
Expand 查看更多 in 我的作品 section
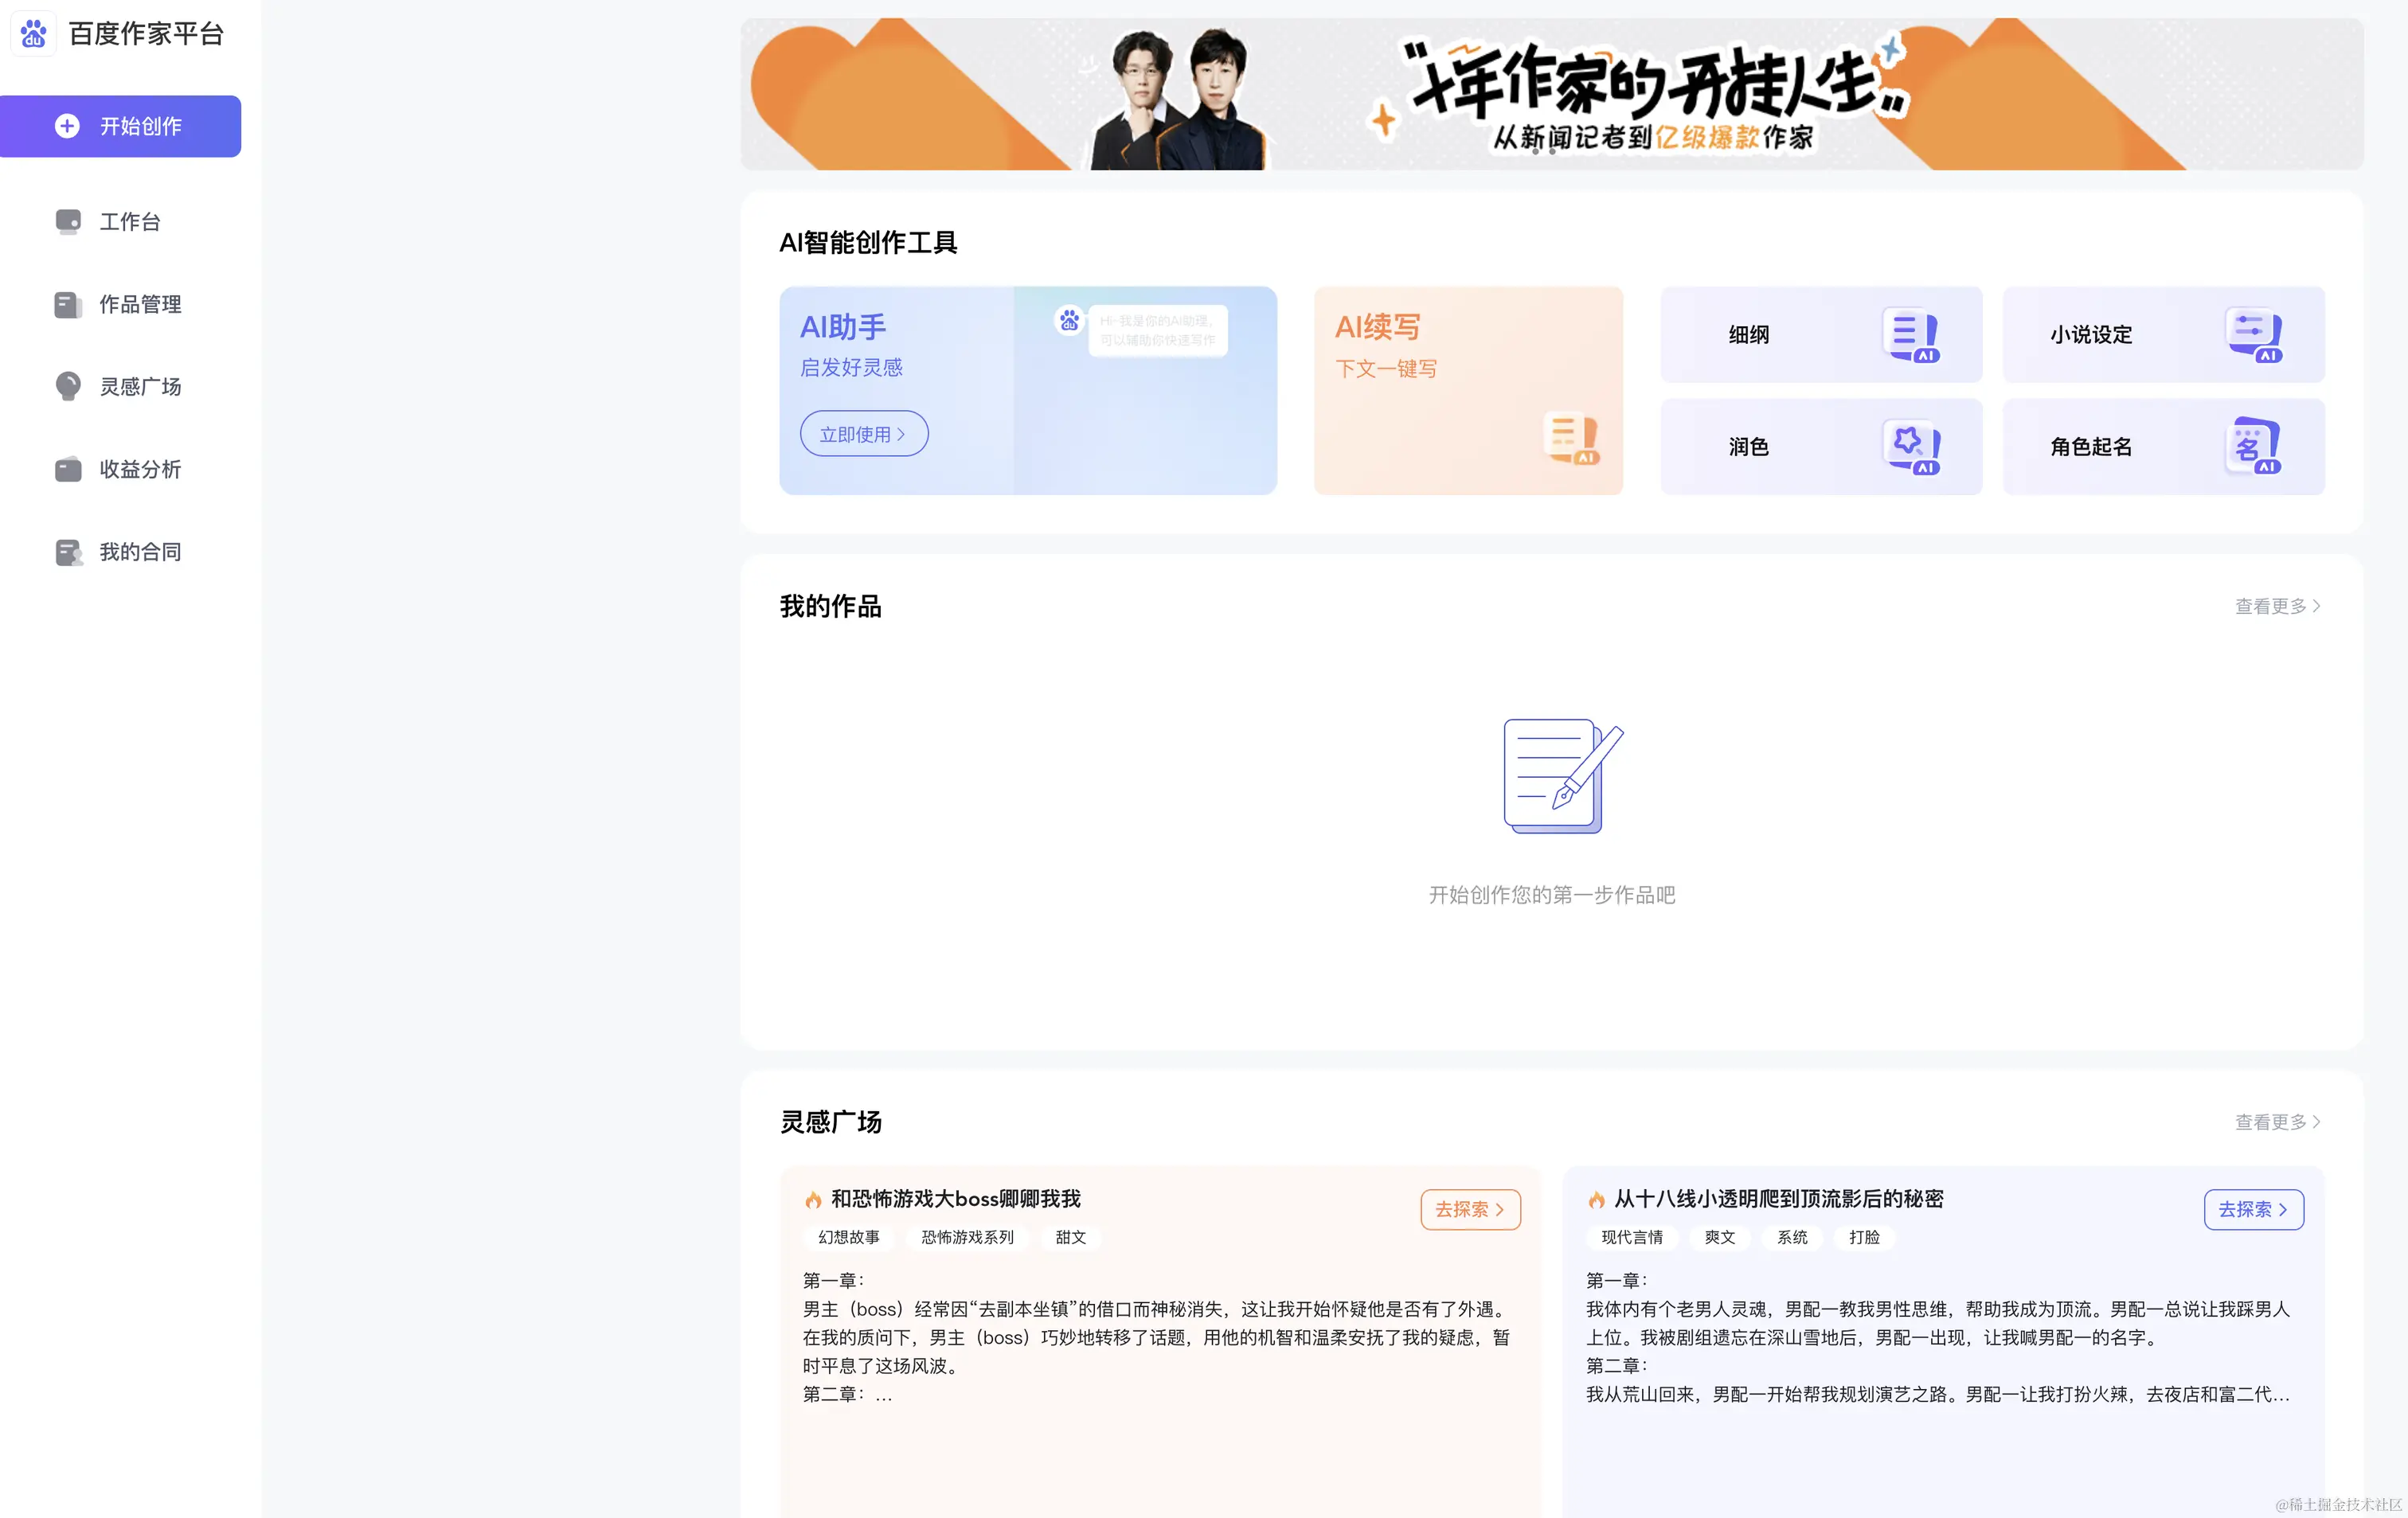tap(2274, 605)
